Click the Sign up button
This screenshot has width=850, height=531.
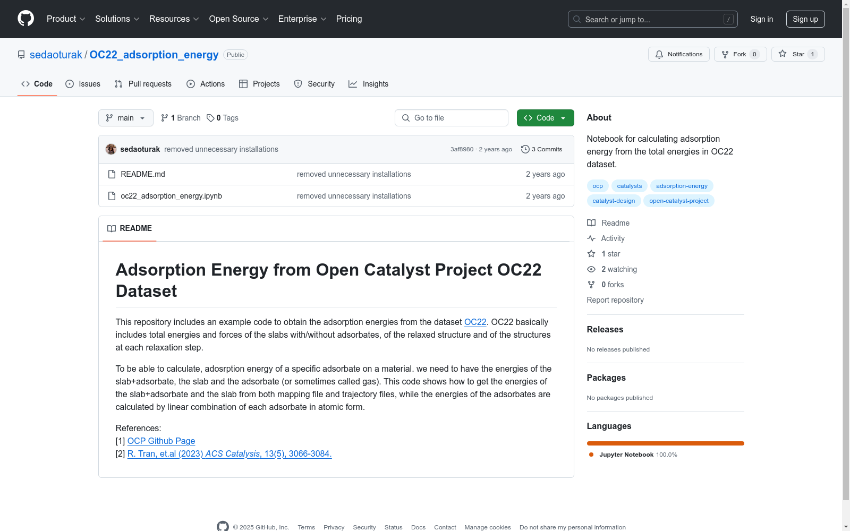pos(805,19)
